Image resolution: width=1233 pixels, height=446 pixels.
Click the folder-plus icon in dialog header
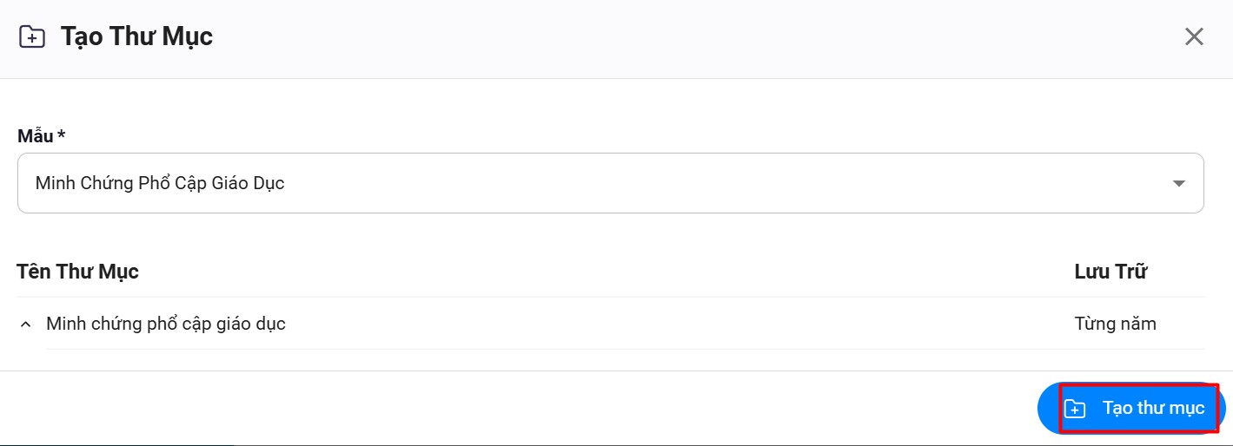[32, 37]
